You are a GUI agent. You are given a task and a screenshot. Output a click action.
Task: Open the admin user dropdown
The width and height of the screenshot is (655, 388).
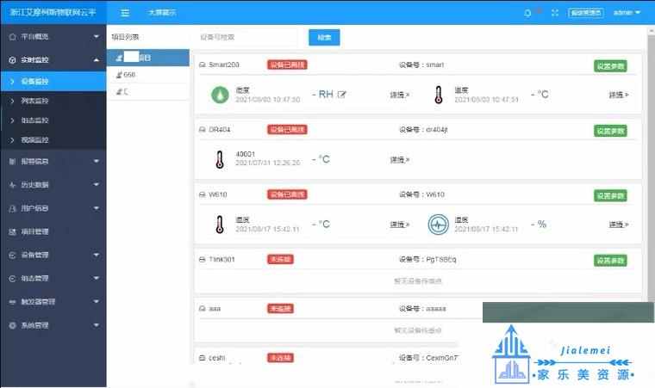click(627, 13)
